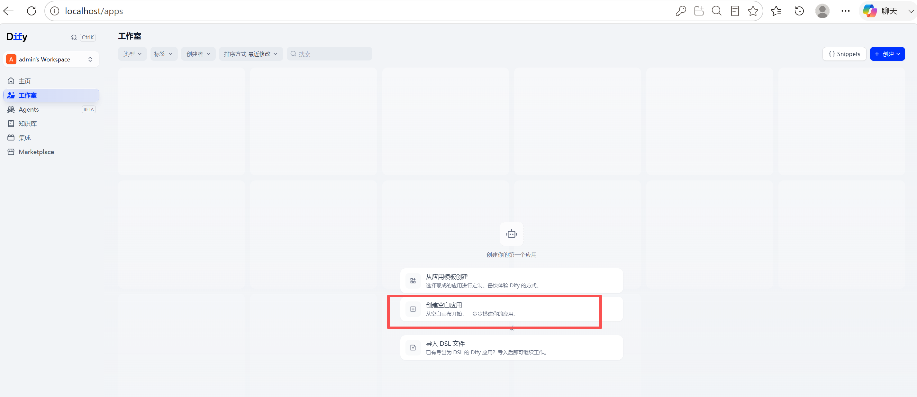Open 知识库 knowledge base

51,124
